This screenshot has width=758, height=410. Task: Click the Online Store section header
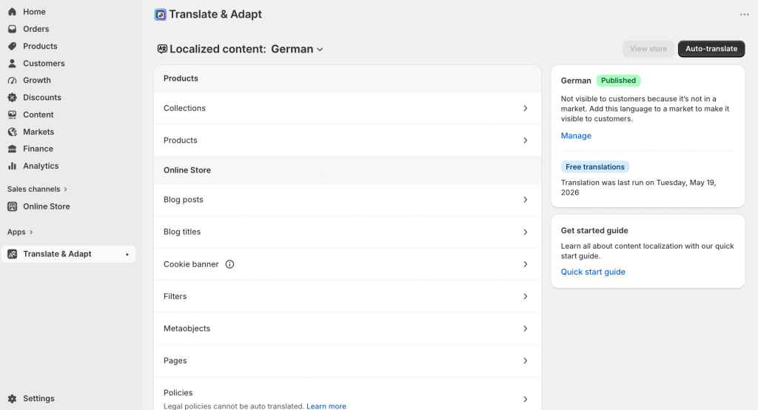(x=187, y=170)
